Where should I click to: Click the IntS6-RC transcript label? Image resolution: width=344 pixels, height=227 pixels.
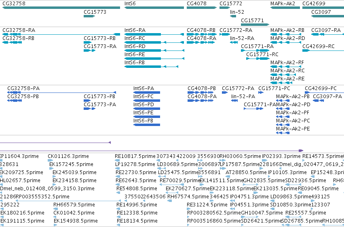point(135,38)
